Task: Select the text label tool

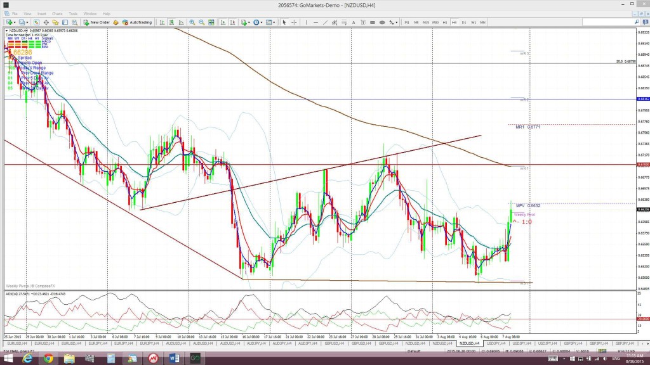Action: 363,22
